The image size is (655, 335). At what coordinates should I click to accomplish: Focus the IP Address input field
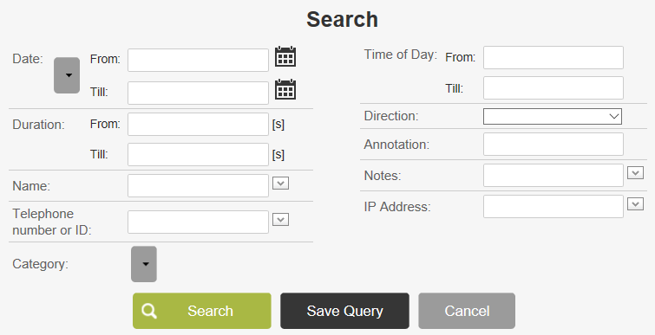(x=553, y=206)
